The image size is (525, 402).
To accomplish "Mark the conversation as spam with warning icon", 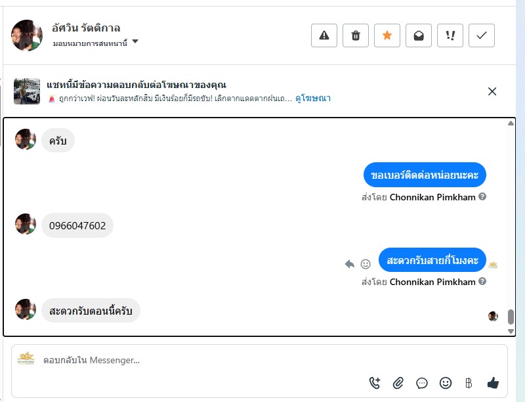I will pyautogui.click(x=324, y=35).
